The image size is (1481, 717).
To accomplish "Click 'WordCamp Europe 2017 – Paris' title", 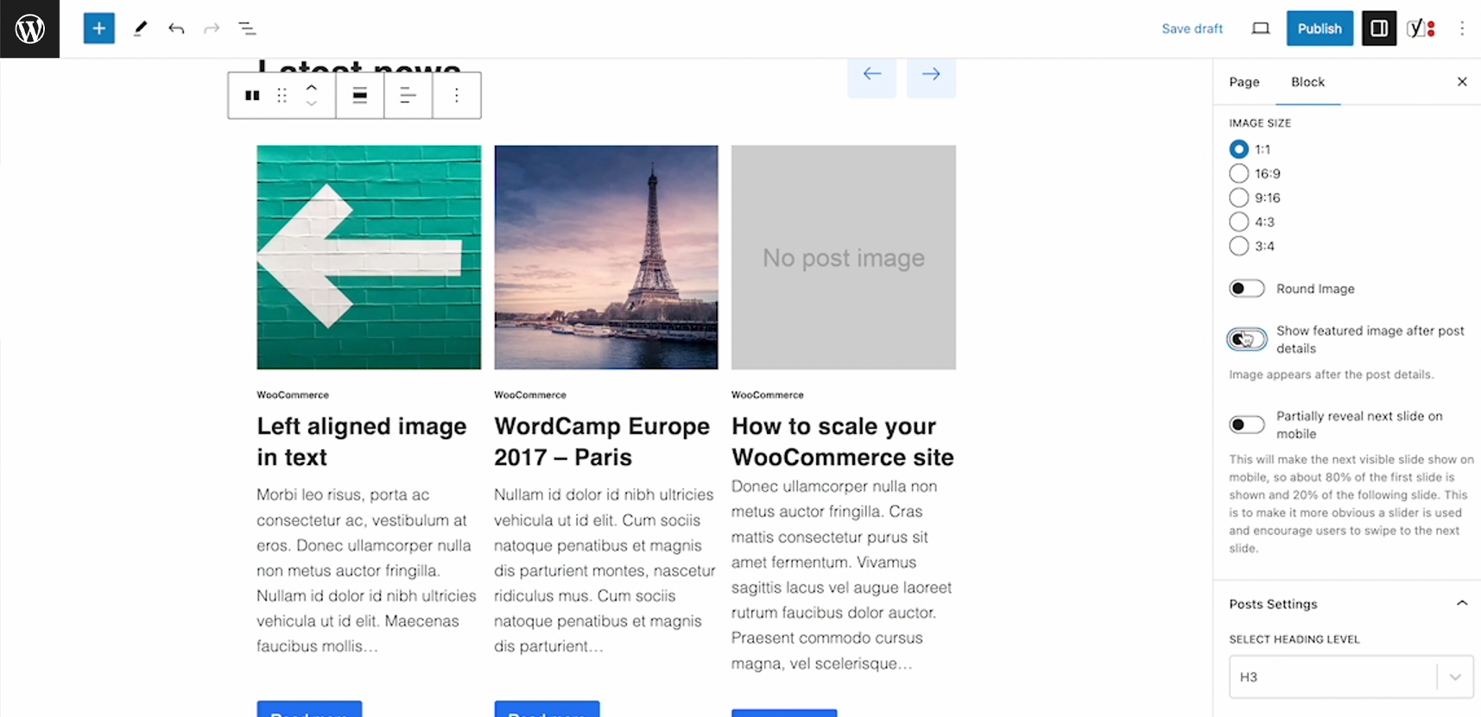I will (602, 442).
